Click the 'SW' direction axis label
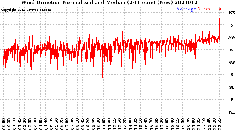This screenshot has height=131, width=241. click(x=232, y=63)
